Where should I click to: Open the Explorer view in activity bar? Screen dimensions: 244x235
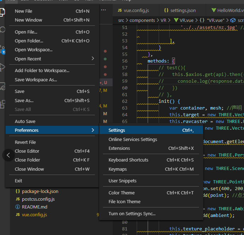pos(2,12)
